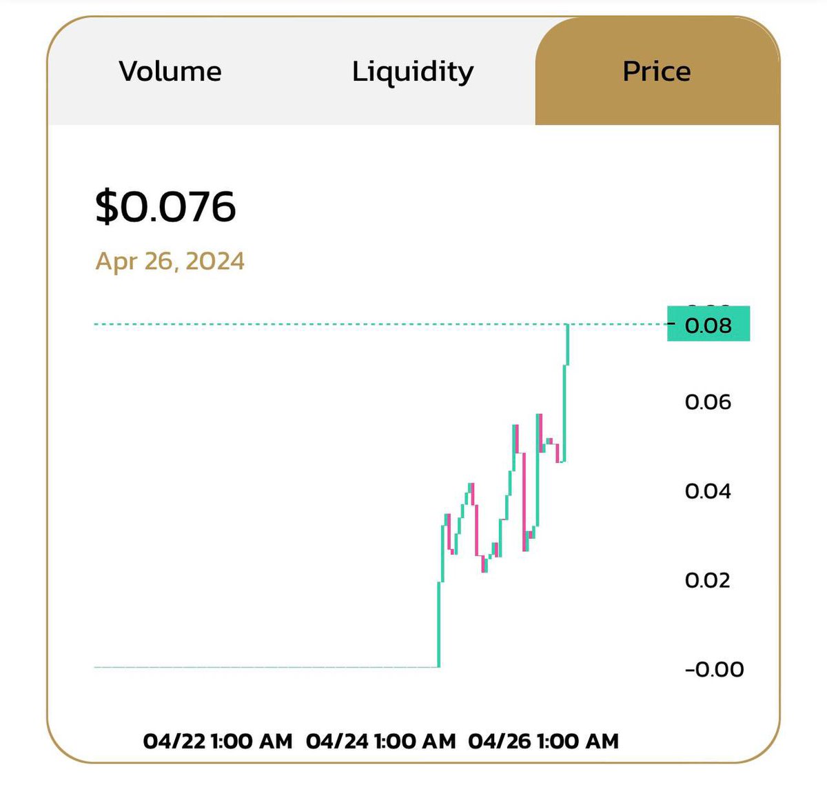The image size is (827, 785).
Task: Click the 0.02 price axis label
Action: coord(708,580)
